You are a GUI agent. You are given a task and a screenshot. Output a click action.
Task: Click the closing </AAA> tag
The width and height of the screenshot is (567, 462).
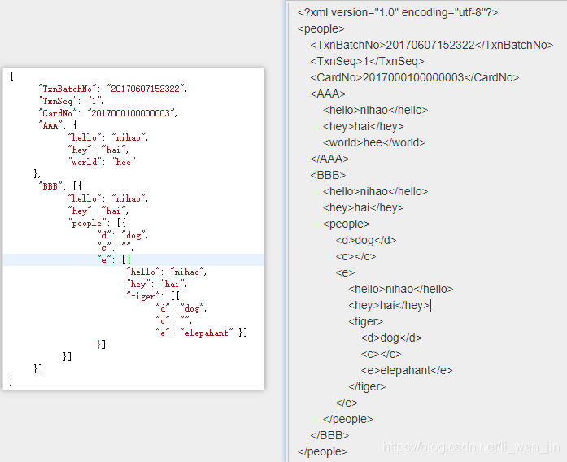[x=329, y=159]
